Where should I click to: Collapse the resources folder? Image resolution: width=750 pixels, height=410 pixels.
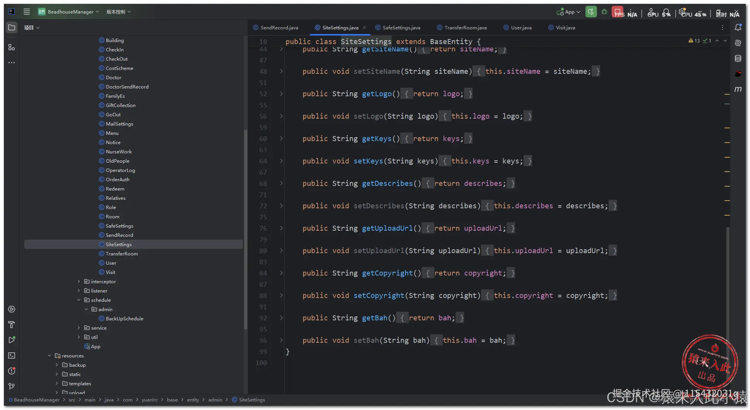coord(49,356)
